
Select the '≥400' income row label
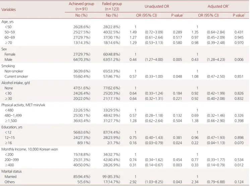coord(9,165)
